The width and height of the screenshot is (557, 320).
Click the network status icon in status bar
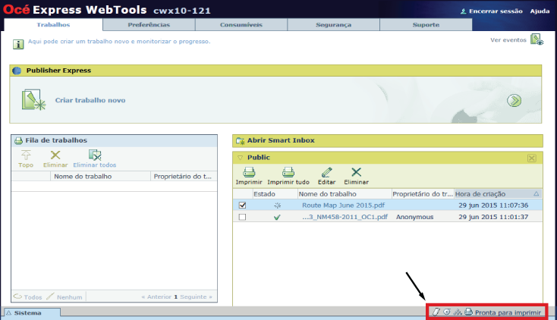click(458, 312)
